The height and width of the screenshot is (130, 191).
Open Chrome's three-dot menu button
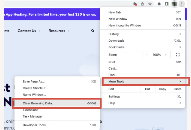182,4
